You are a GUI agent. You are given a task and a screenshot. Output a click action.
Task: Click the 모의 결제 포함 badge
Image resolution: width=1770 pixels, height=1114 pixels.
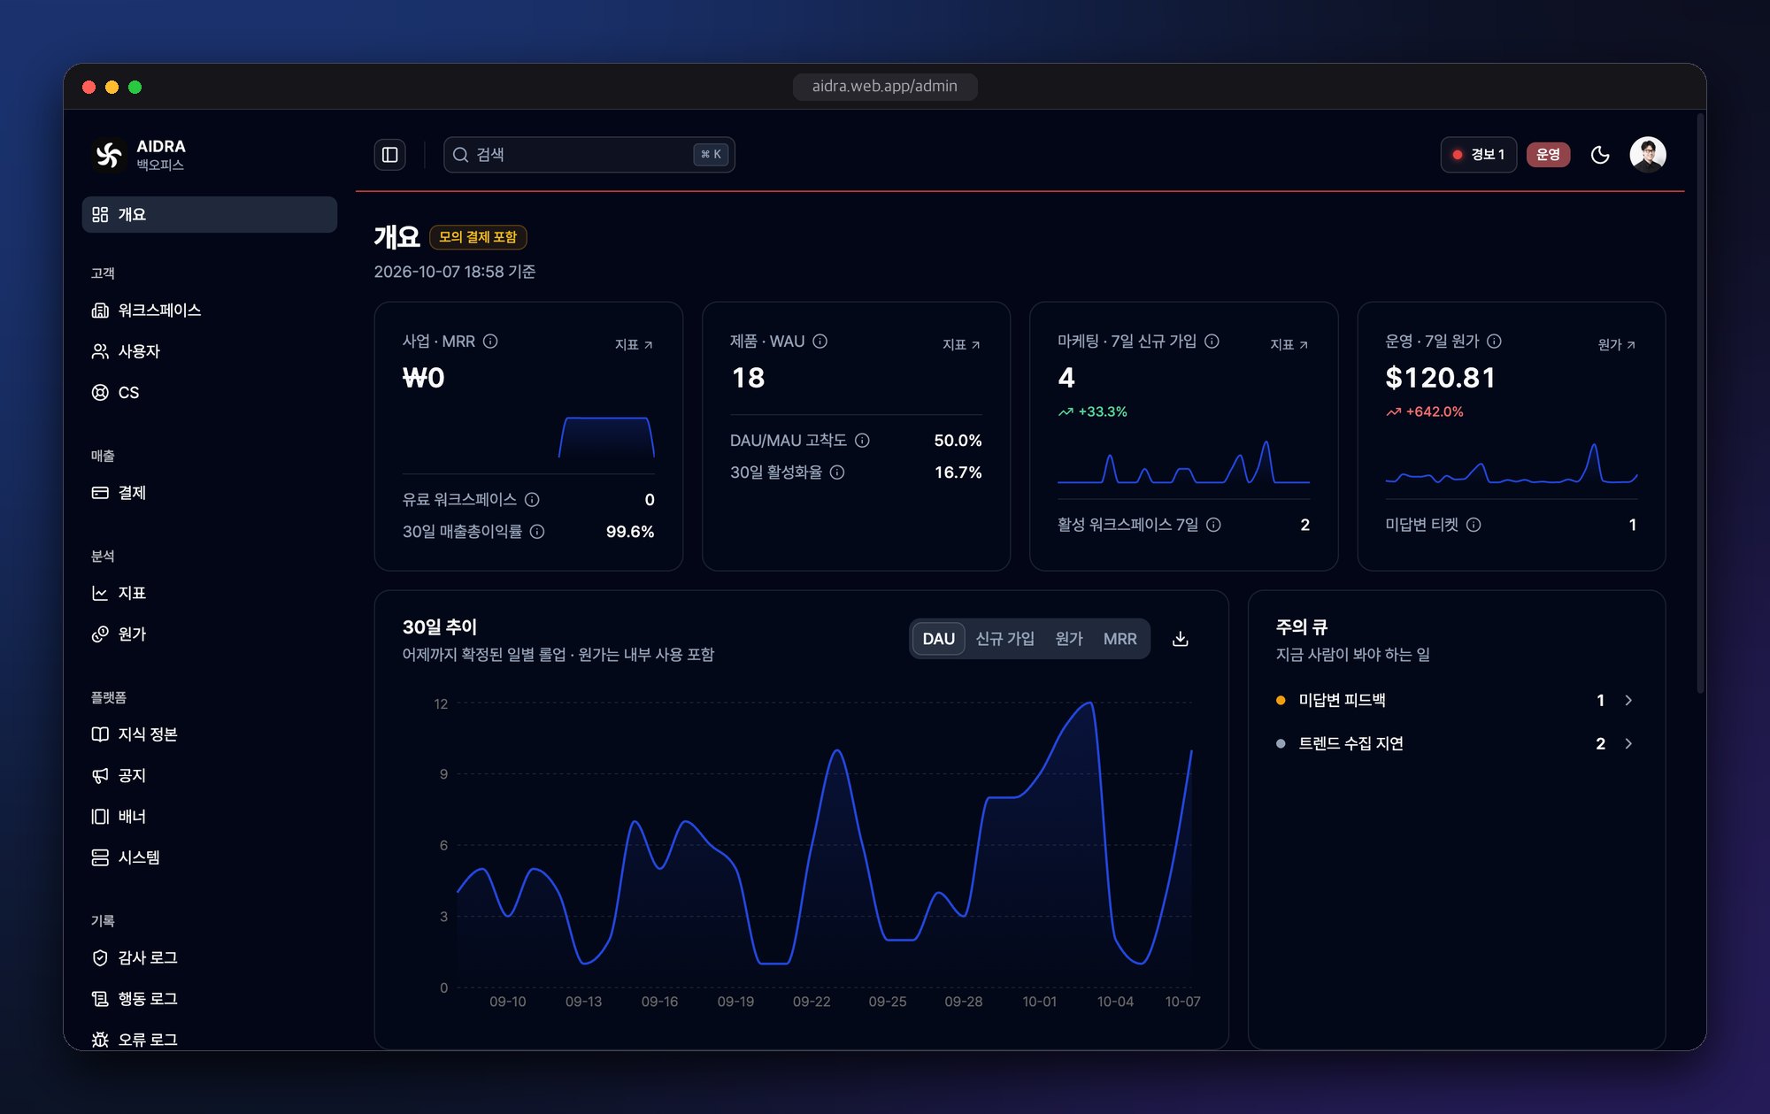click(478, 237)
